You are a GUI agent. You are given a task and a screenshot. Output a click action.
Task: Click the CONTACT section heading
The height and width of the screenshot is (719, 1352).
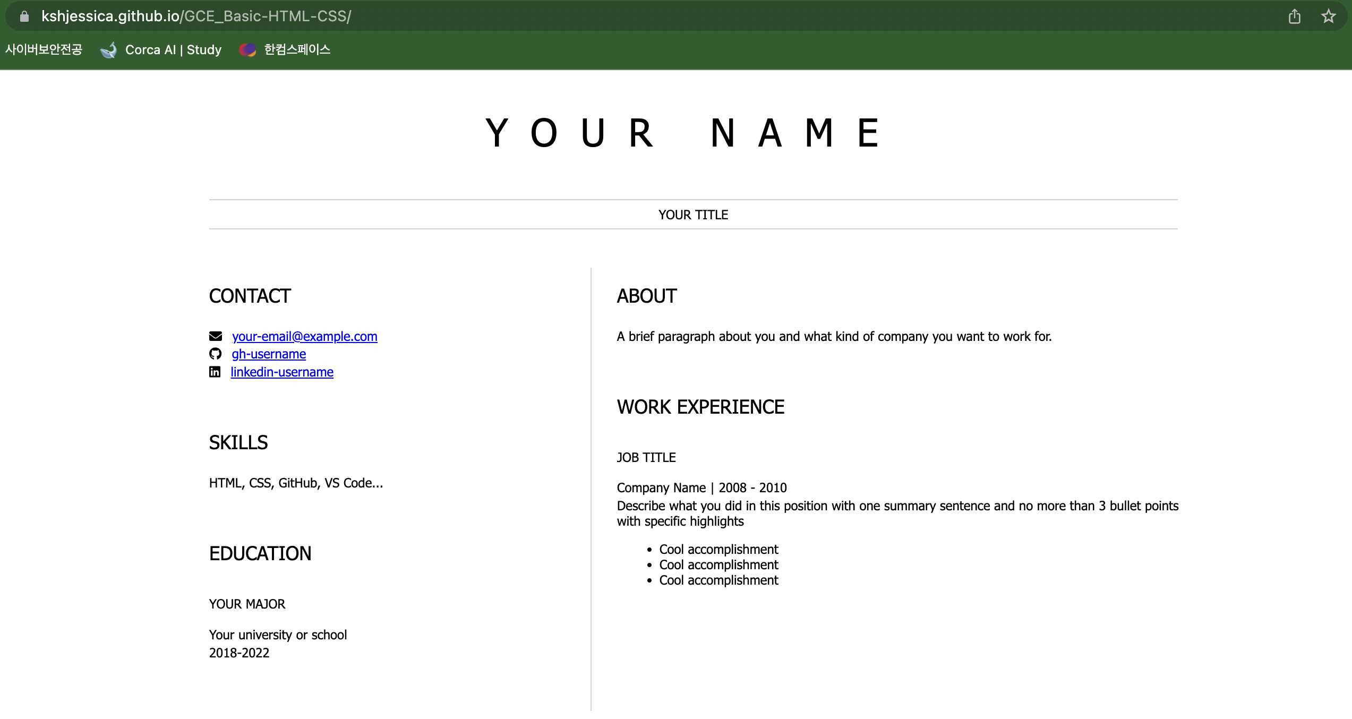[250, 296]
